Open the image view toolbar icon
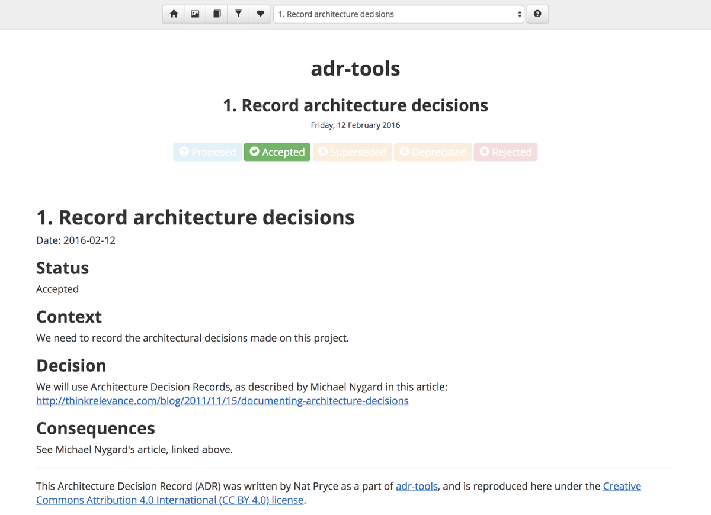 (195, 14)
